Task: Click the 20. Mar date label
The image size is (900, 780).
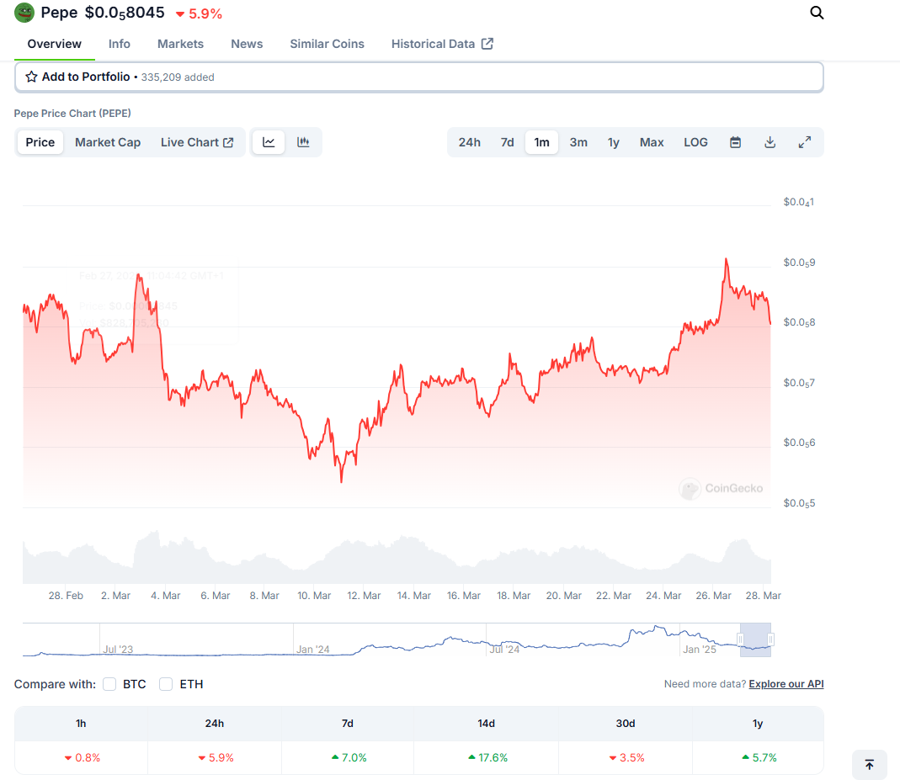Action: (563, 596)
